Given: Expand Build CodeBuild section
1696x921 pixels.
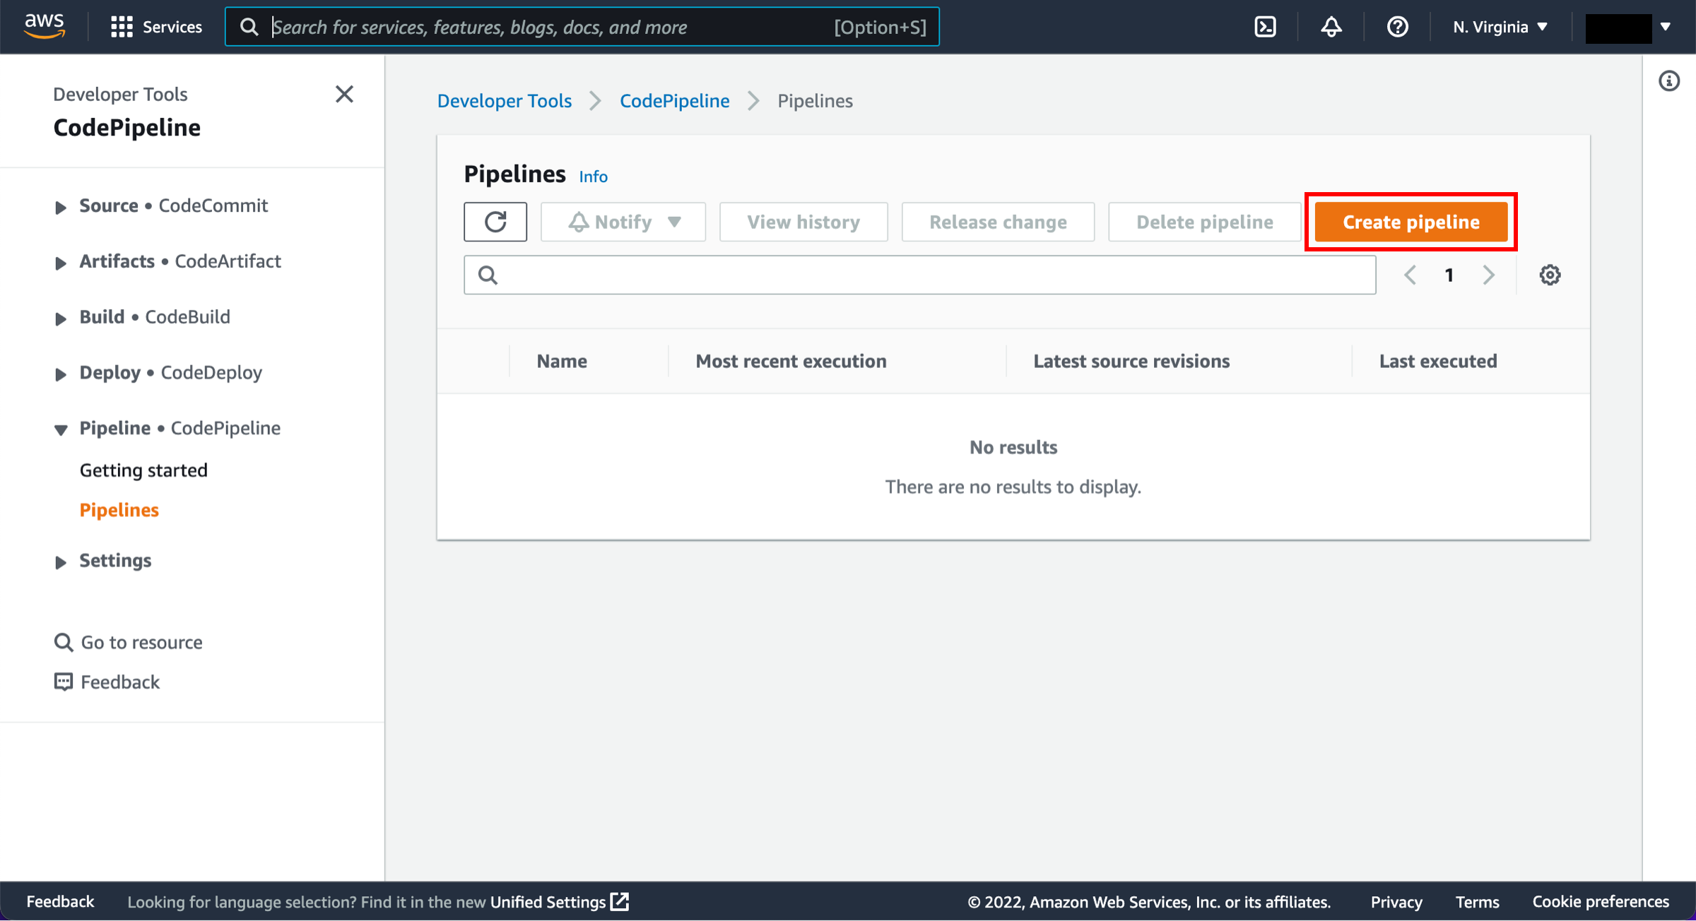Looking at the screenshot, I should point(61,319).
